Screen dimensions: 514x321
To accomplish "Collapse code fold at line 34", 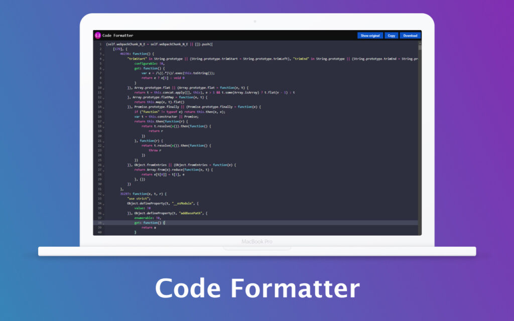I will [x=103, y=204].
